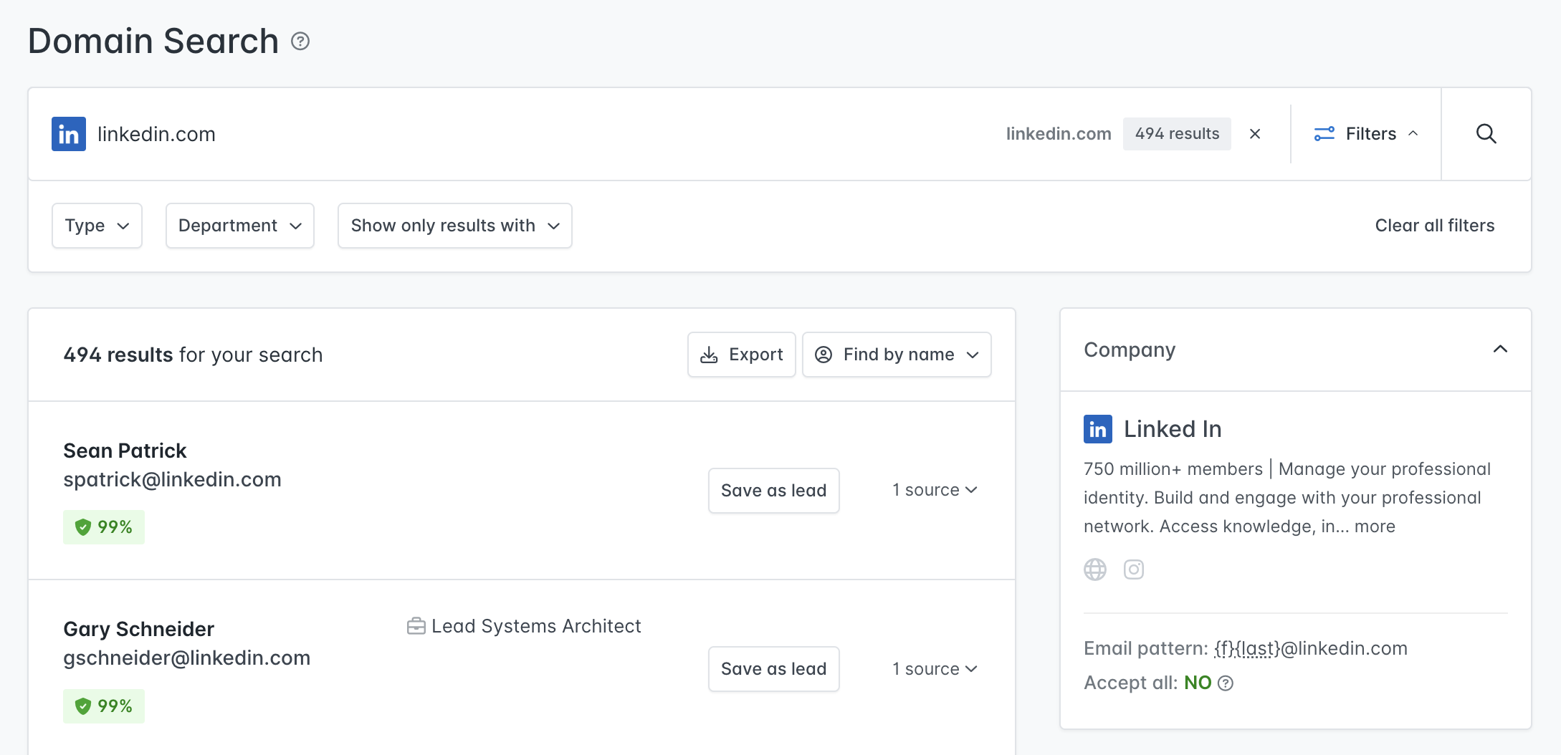Save Gary Schneider as lead
The image size is (1561, 755).
tap(774, 669)
